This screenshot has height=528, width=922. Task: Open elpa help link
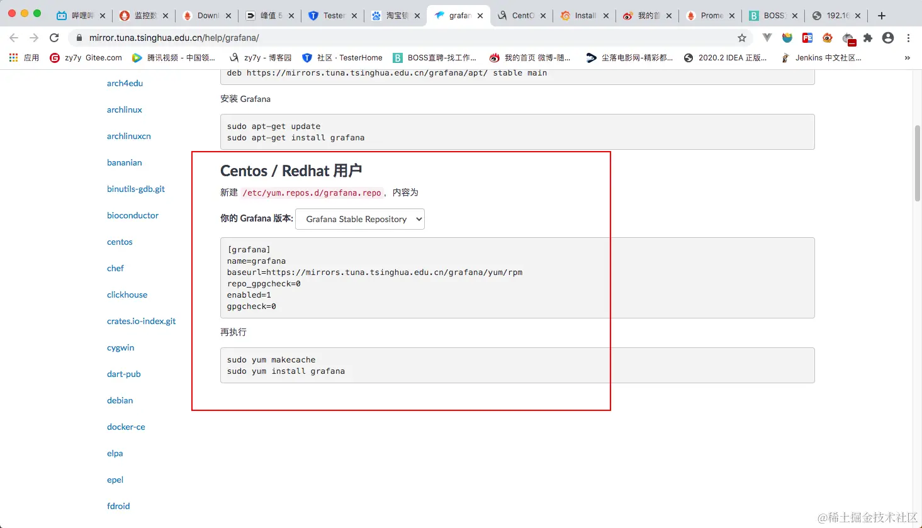click(115, 453)
